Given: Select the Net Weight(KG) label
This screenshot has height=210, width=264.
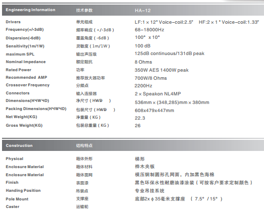Looking at the screenshot, I should pos(21,117).
